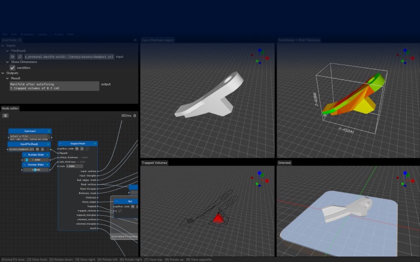
Task: Collapse the Outputs section
Action: (3, 73)
